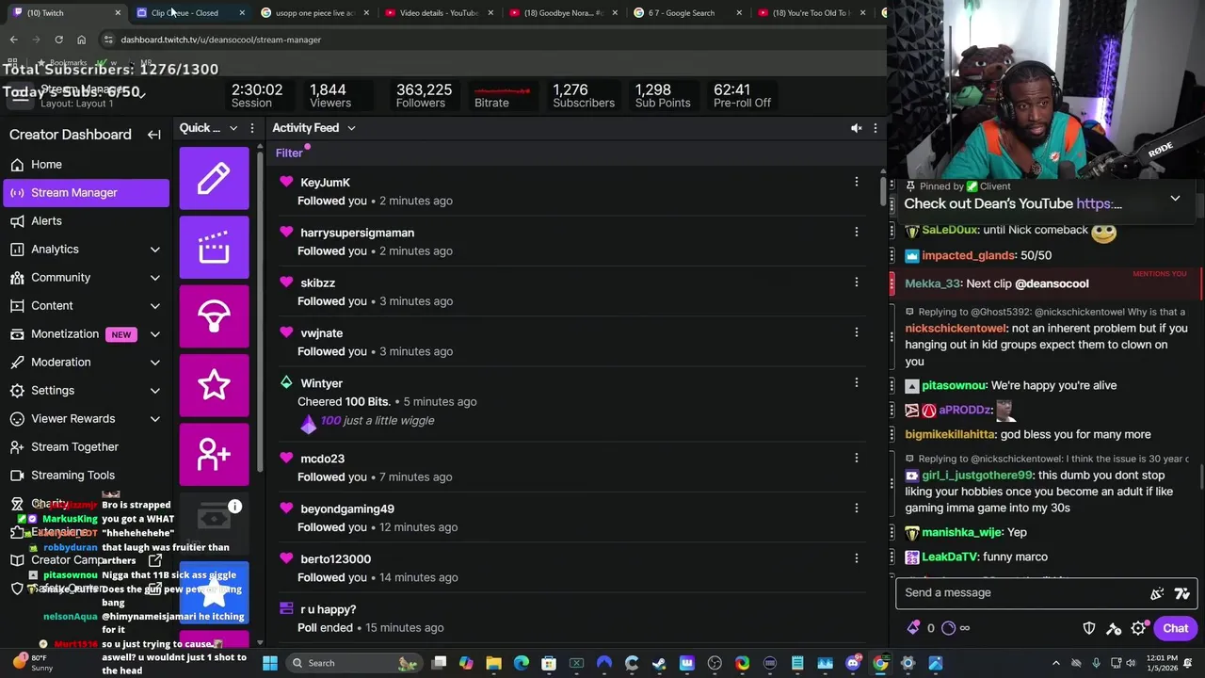
Task: Click Wintyer username in activity feed
Action: pos(321,383)
